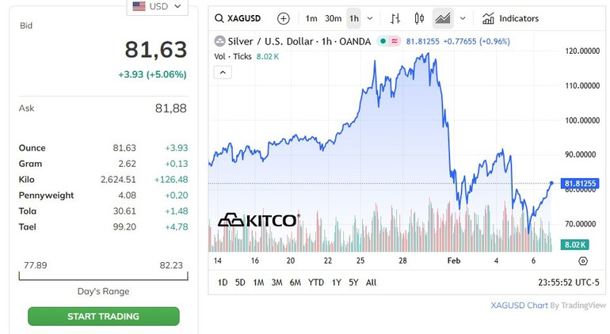
Task: Select the bar chart style icon
Action: (396, 18)
